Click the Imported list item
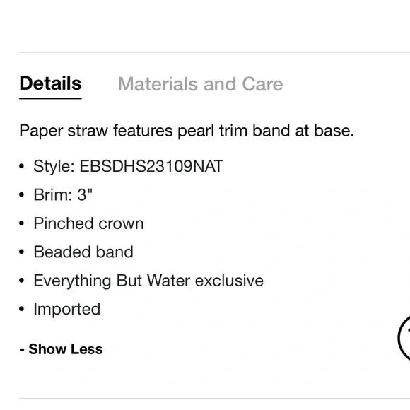This screenshot has height=410, width=410. (67, 310)
